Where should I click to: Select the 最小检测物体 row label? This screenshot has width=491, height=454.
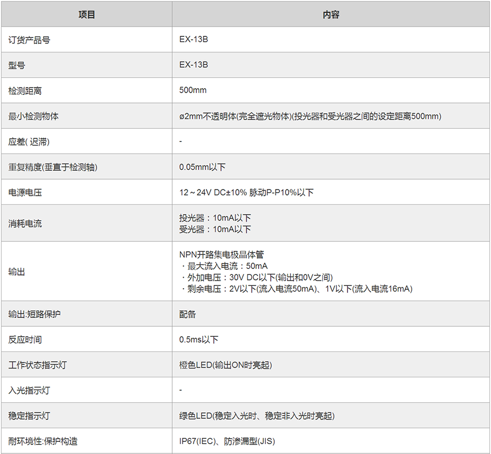pyautogui.click(x=34, y=116)
